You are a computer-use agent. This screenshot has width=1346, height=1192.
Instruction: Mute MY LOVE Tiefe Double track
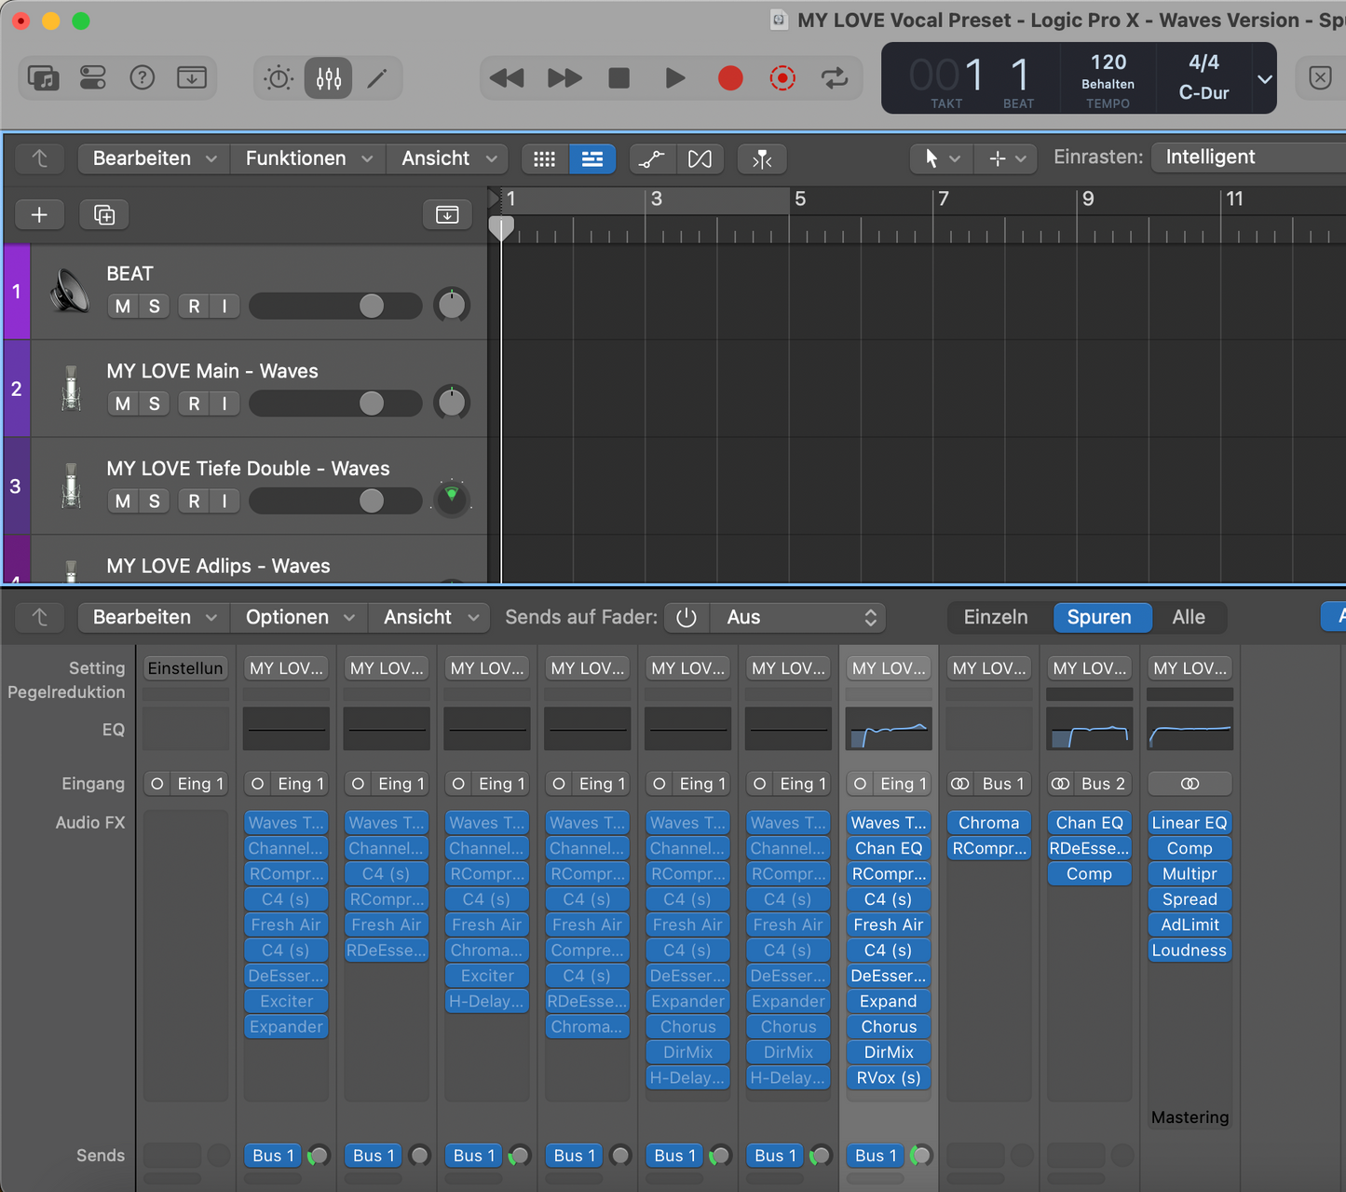[x=123, y=501]
